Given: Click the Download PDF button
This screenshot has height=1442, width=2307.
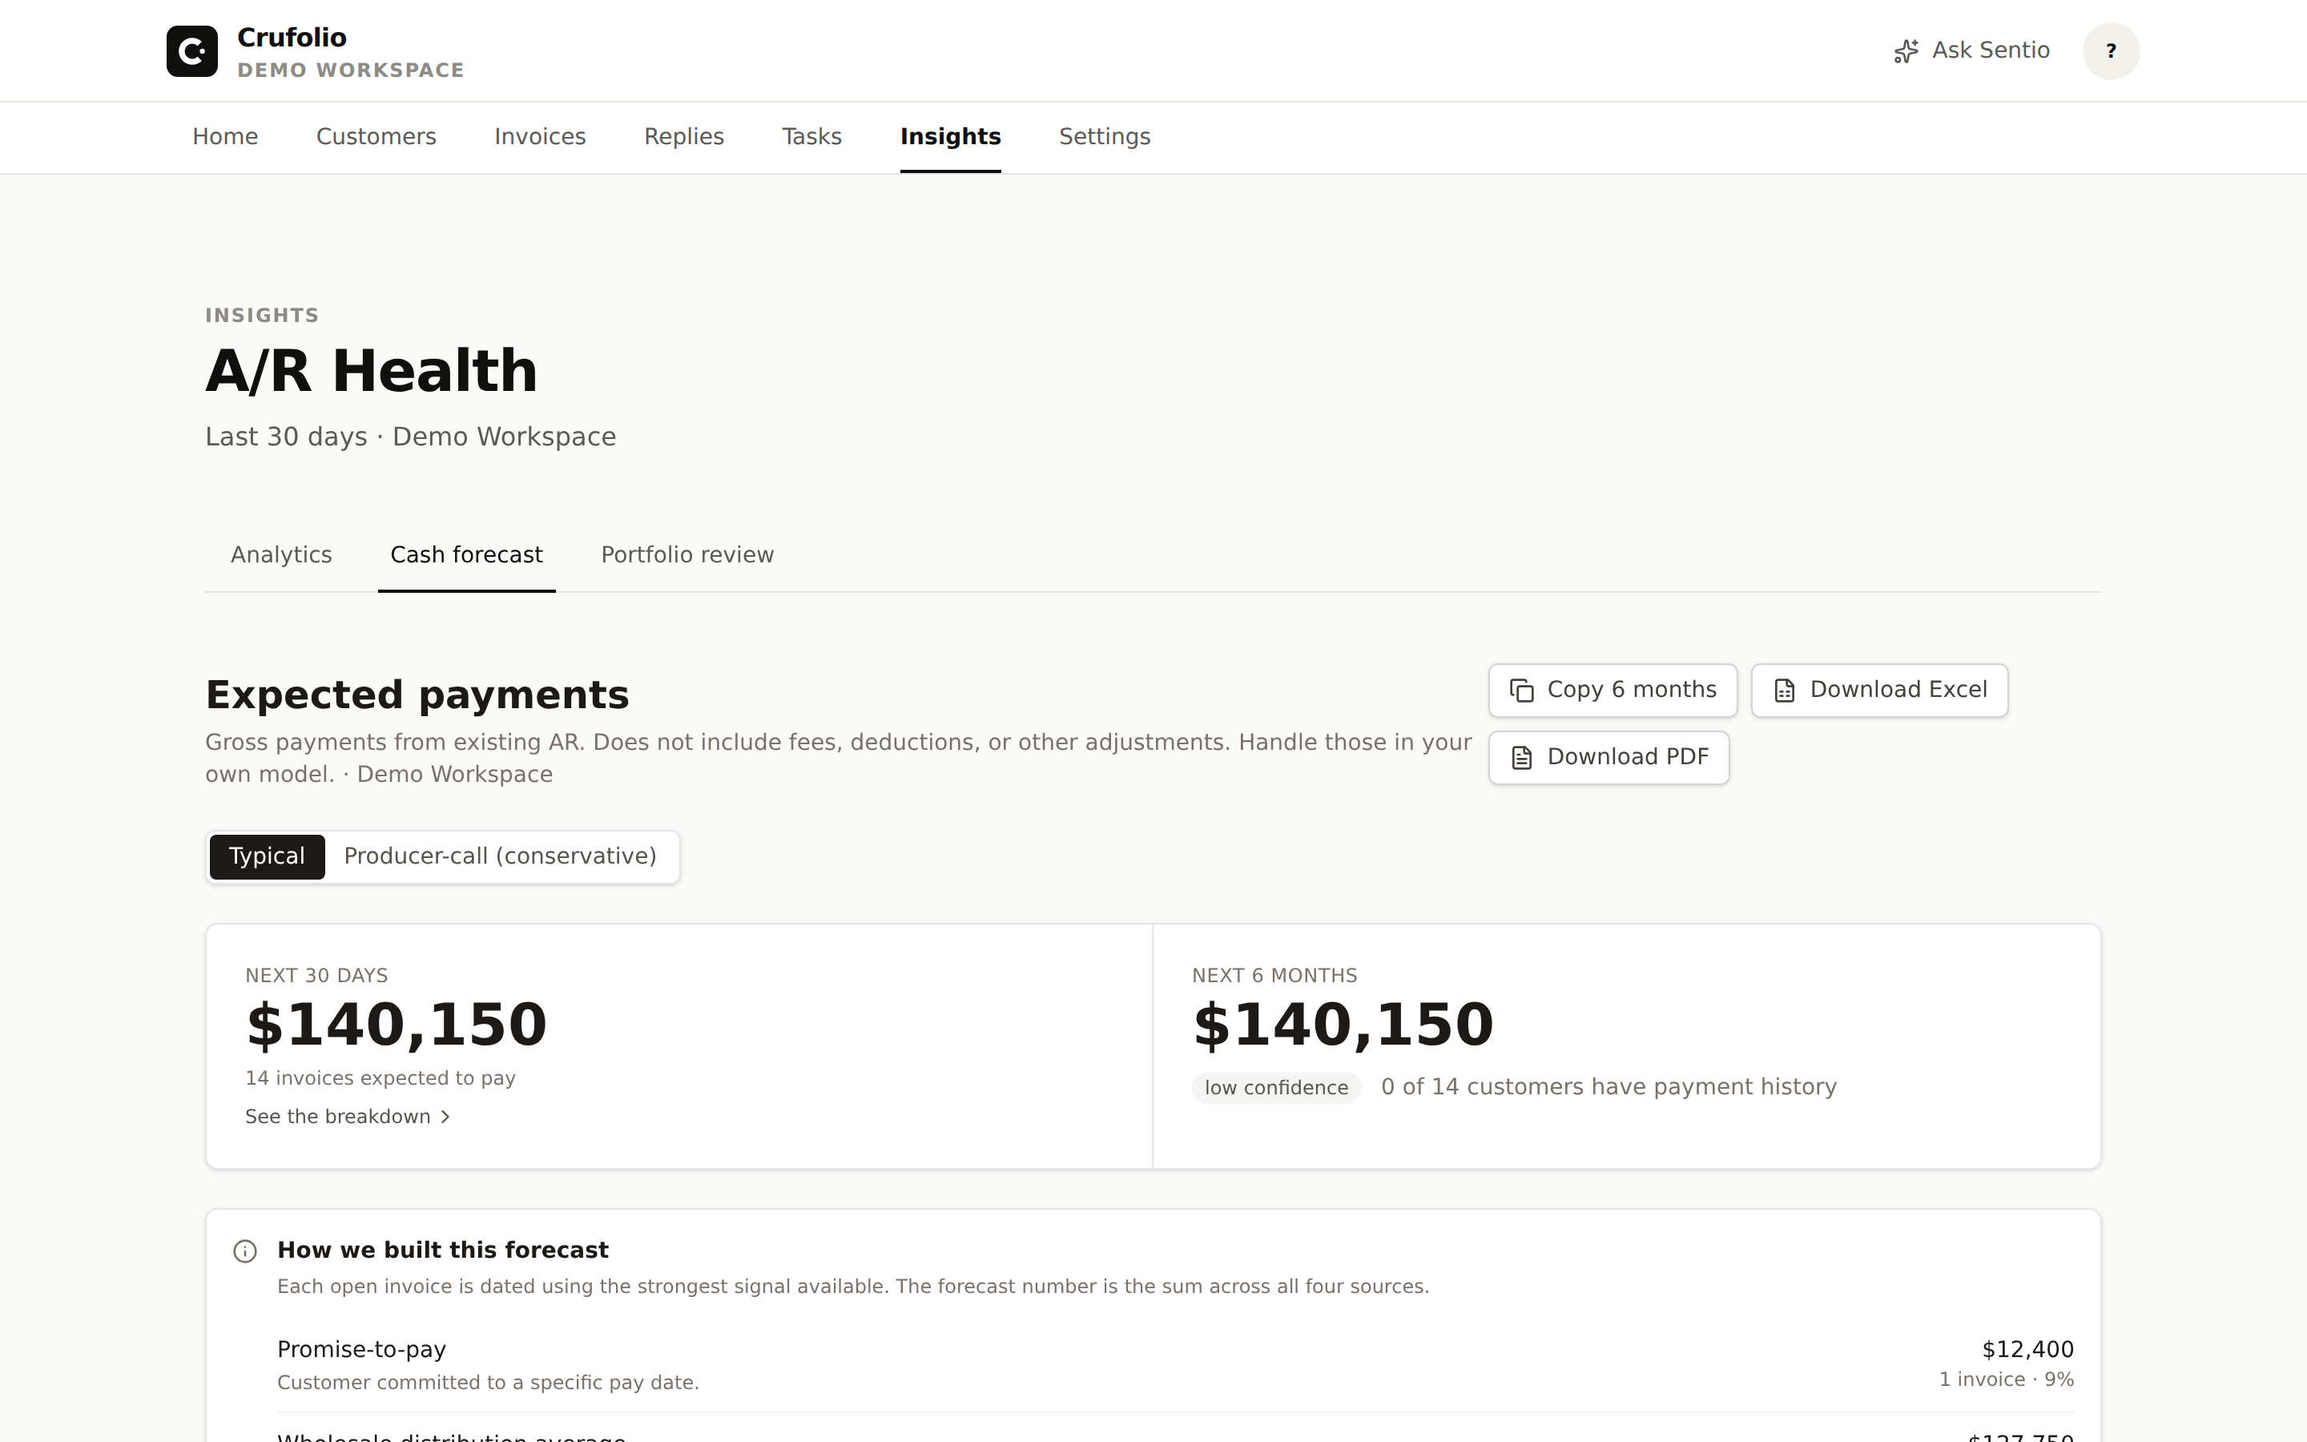Looking at the screenshot, I should (1609, 757).
